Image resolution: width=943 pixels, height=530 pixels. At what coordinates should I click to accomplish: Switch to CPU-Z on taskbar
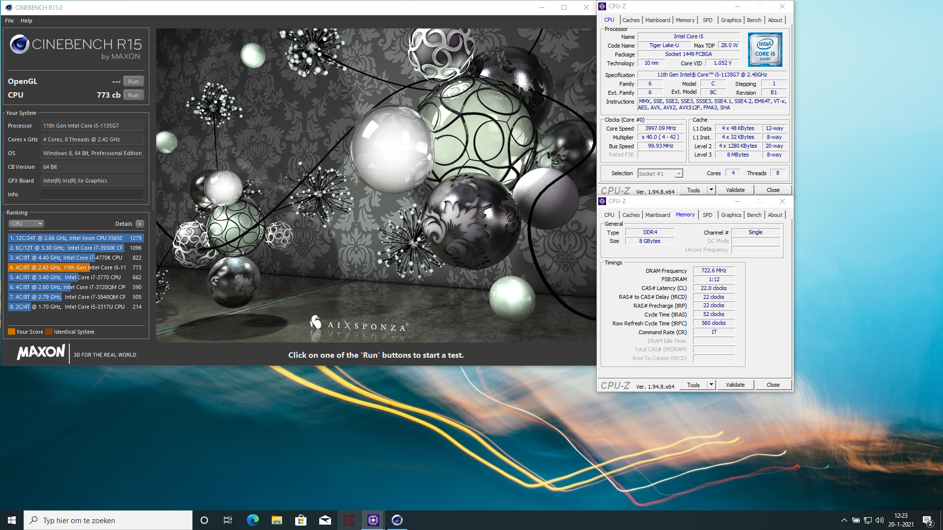pyautogui.click(x=373, y=520)
